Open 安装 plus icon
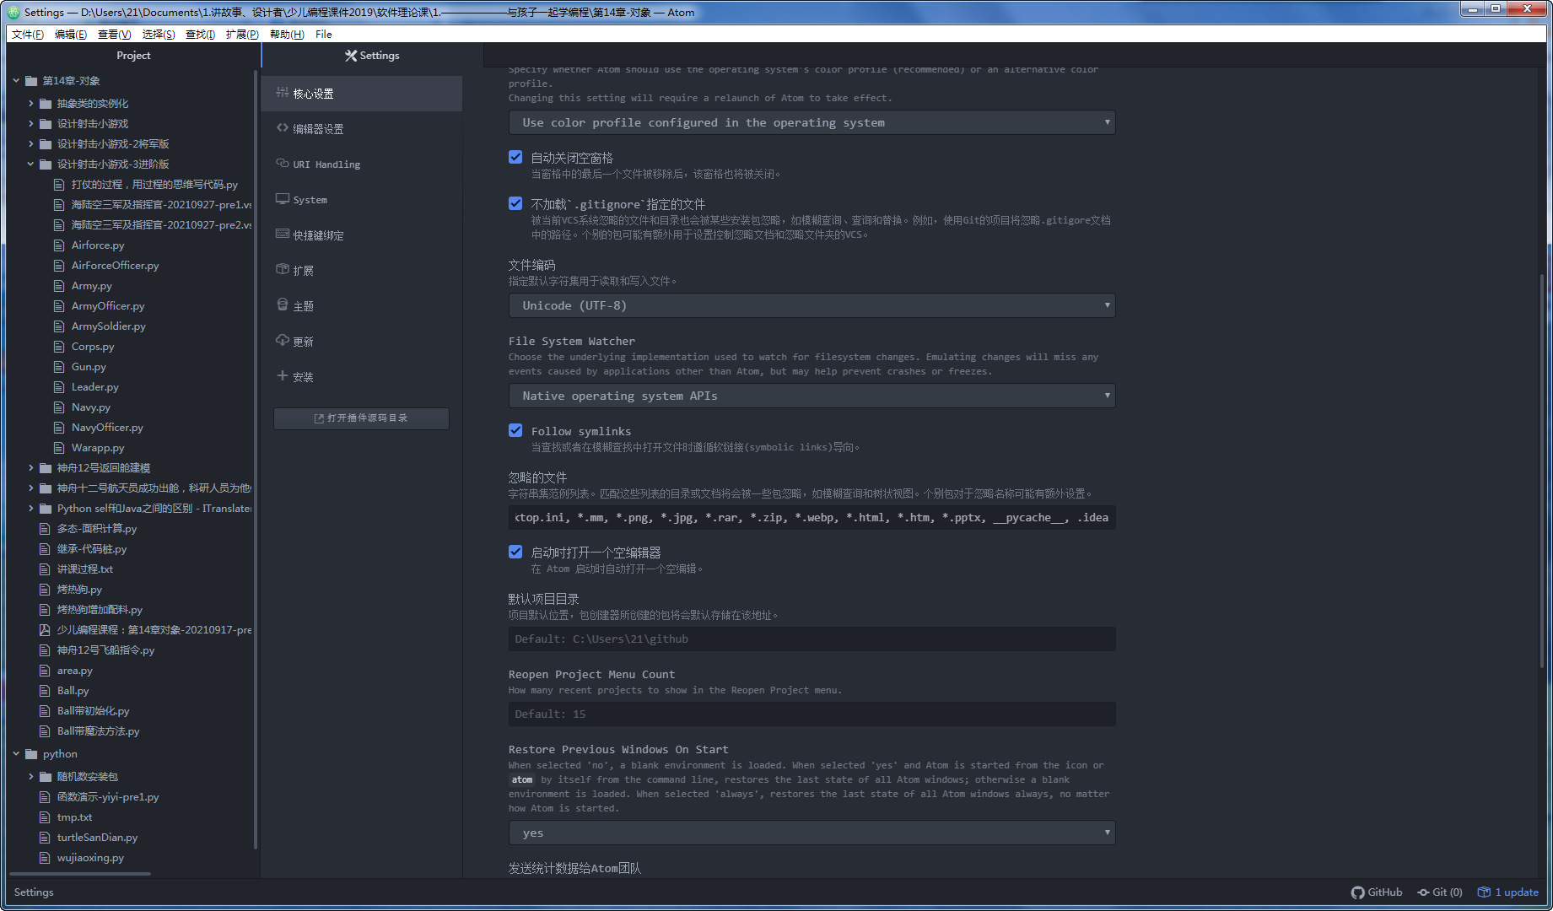 point(283,376)
